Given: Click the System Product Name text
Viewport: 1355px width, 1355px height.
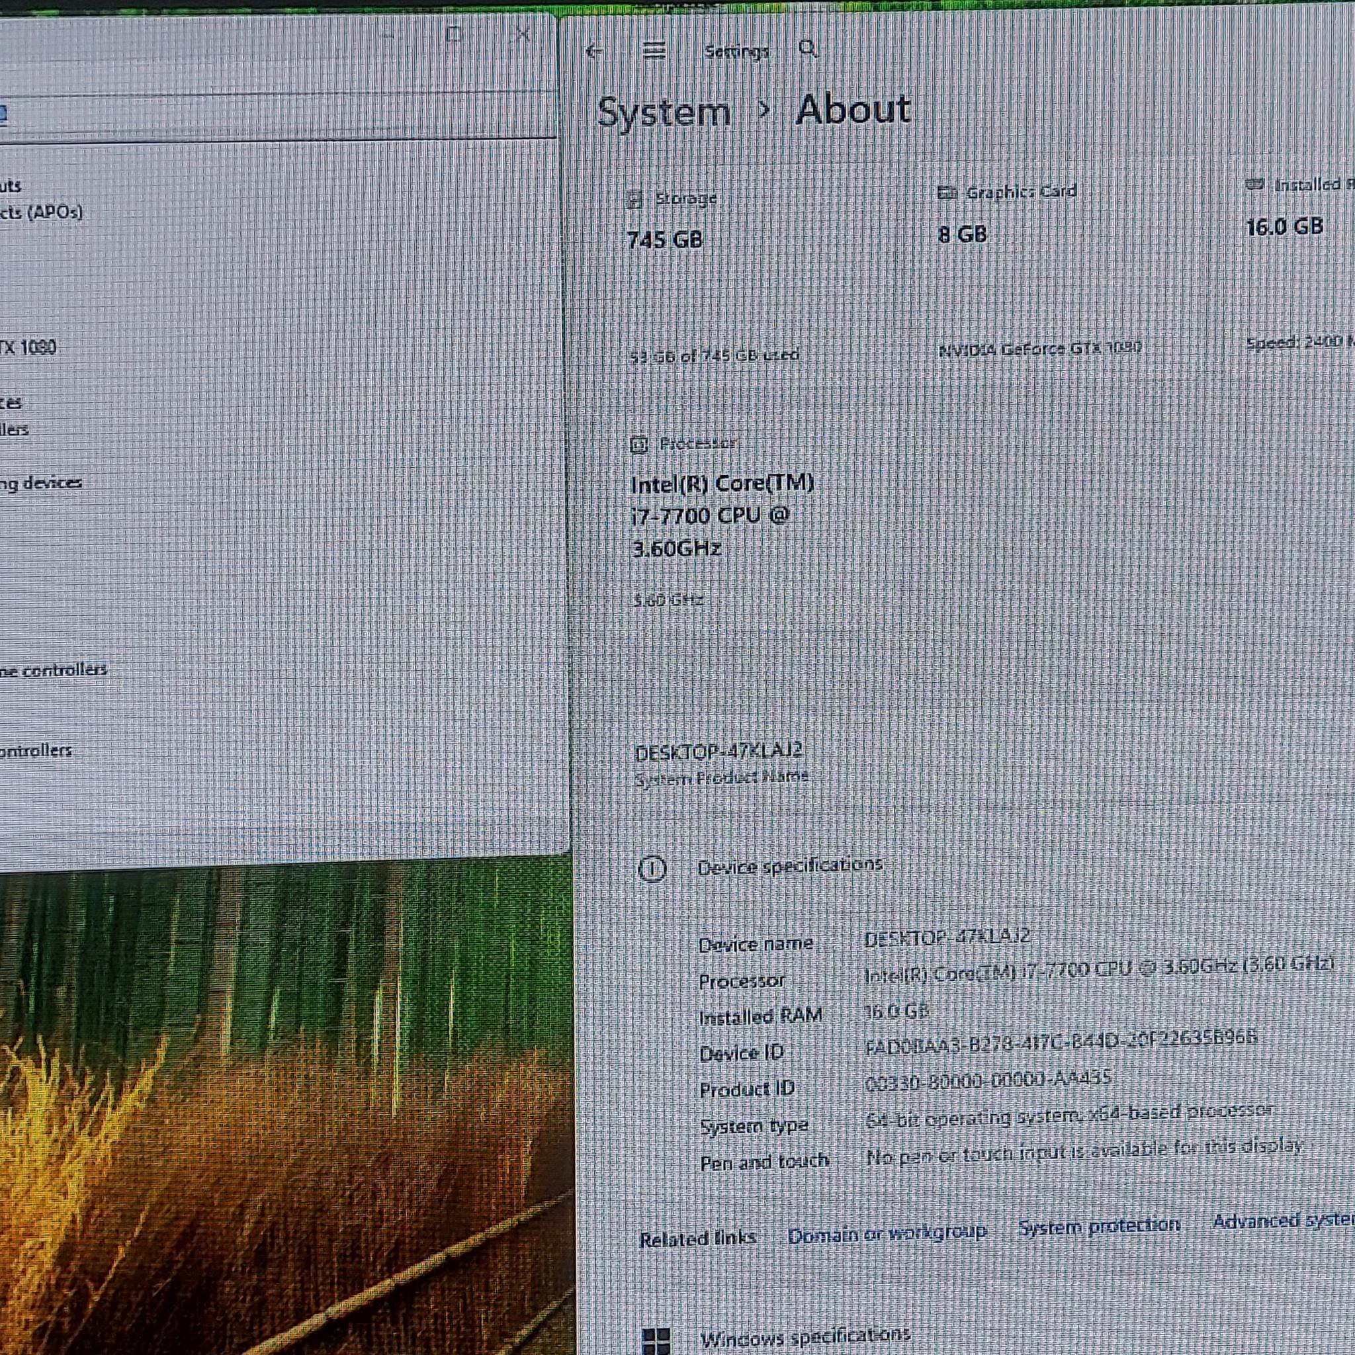Looking at the screenshot, I should pos(721,778).
